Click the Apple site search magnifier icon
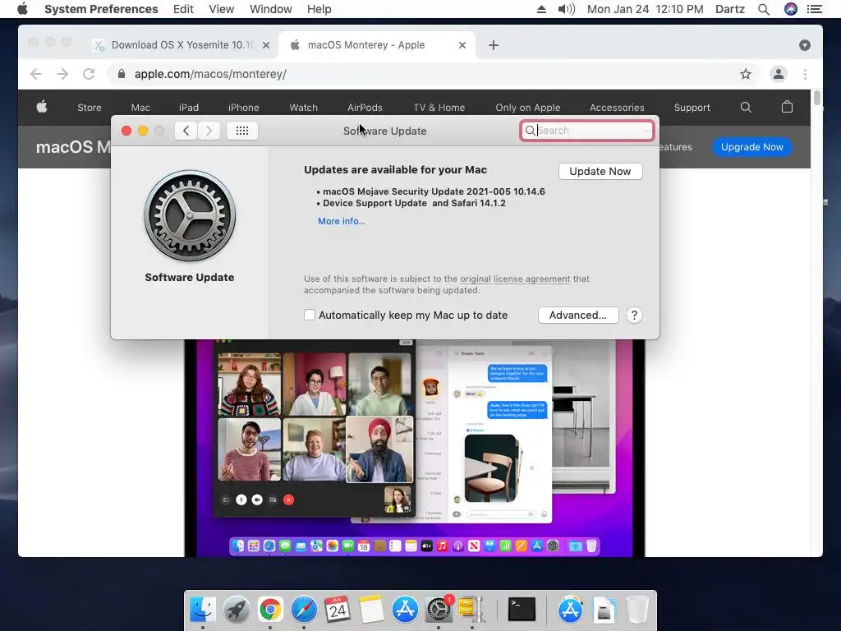This screenshot has width=841, height=631. click(x=746, y=108)
